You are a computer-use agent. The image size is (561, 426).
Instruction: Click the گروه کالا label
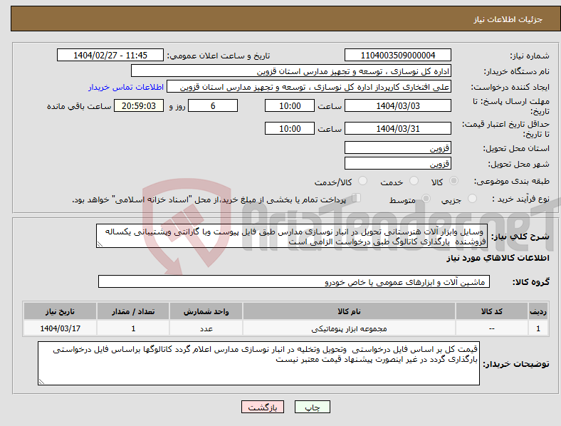[531, 282]
